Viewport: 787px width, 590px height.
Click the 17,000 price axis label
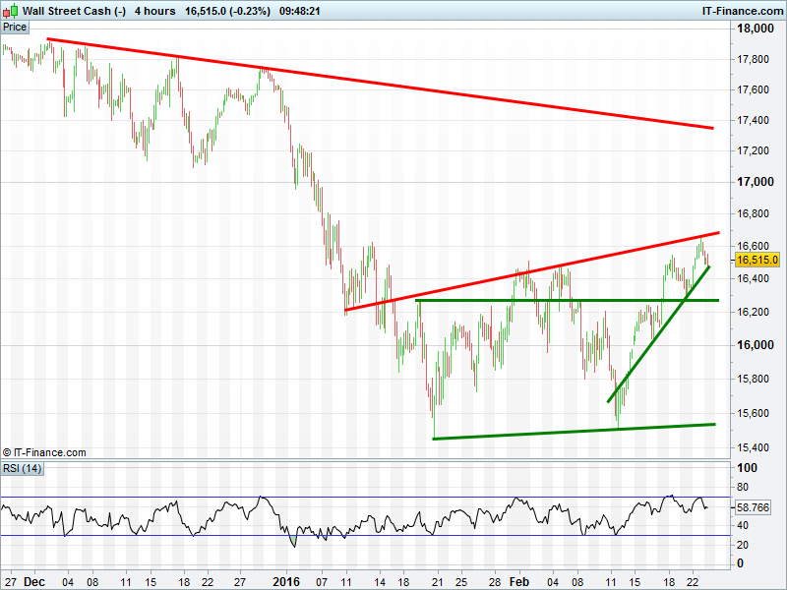(x=755, y=182)
